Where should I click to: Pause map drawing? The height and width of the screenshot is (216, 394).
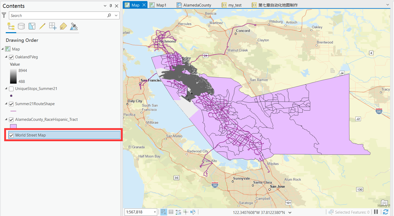pyautogui.click(x=376, y=212)
